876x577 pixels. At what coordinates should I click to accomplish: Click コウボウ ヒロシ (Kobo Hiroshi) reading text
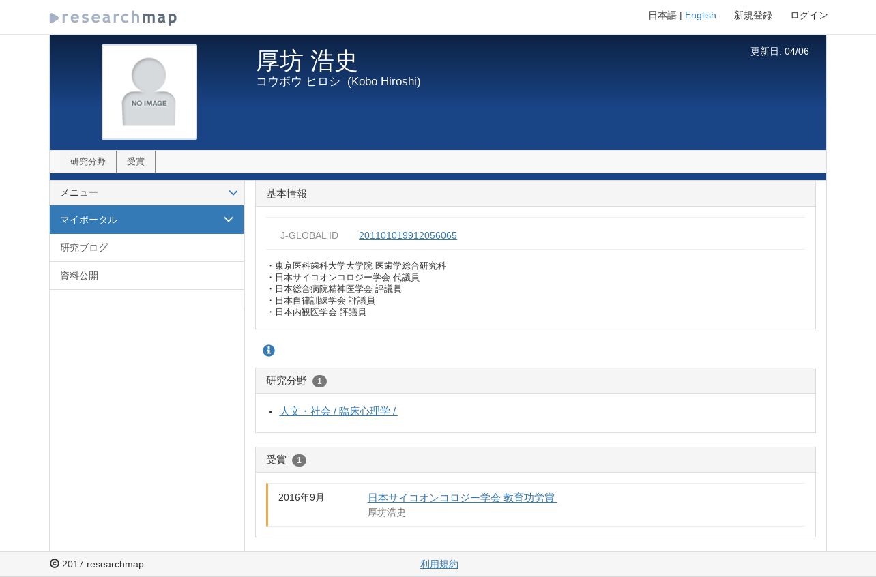[338, 82]
